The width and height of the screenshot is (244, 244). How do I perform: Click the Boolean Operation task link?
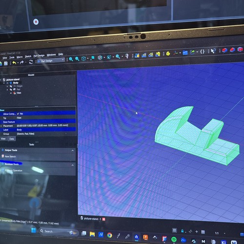(14, 170)
